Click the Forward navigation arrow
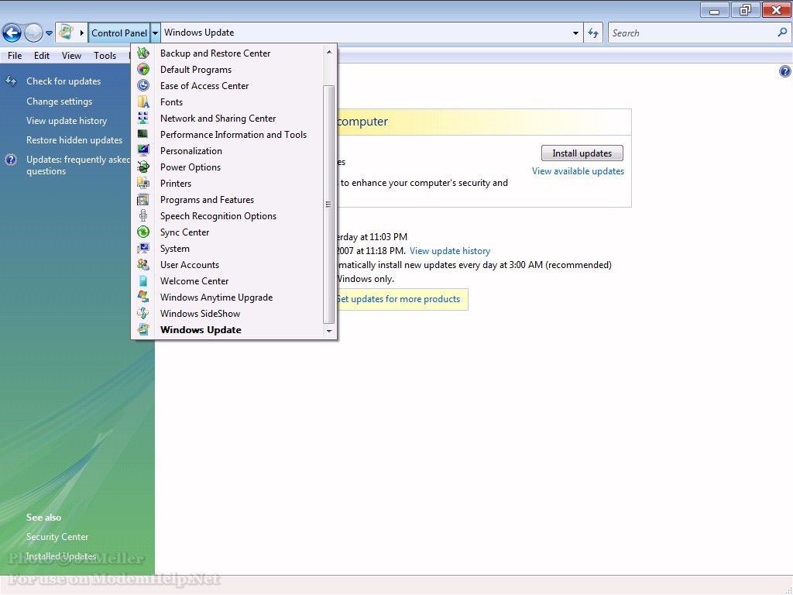Viewport: 793px width, 595px height. 33,33
